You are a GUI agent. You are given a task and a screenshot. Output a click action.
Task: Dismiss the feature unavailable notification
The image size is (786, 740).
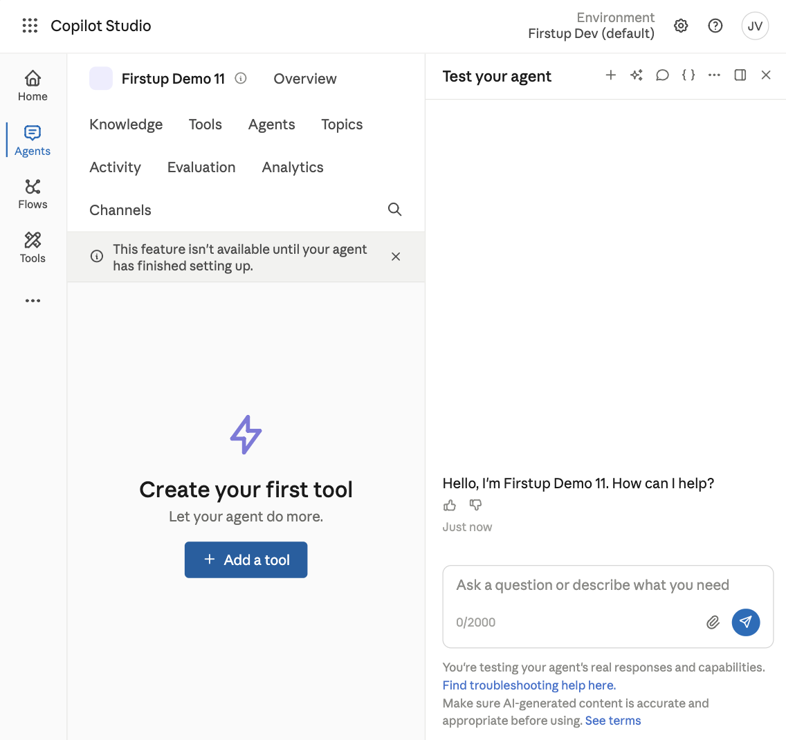(x=396, y=257)
